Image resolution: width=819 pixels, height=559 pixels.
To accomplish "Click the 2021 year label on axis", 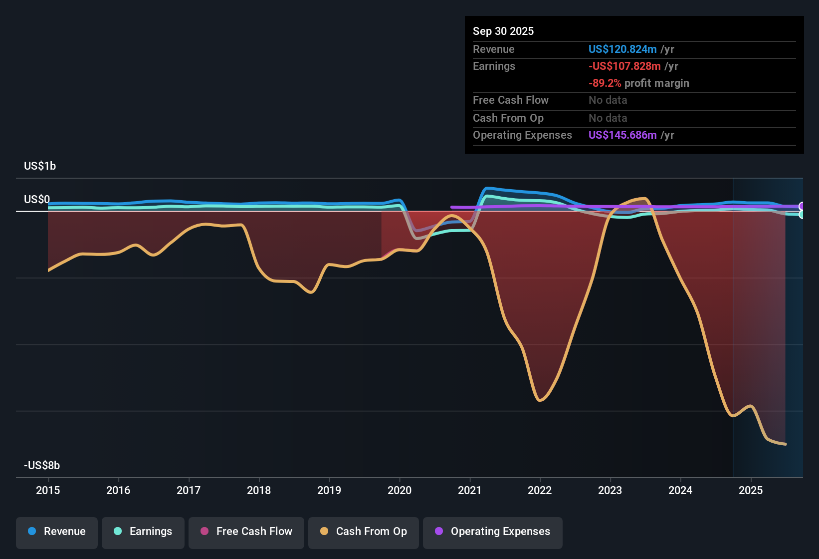I will (x=469, y=491).
